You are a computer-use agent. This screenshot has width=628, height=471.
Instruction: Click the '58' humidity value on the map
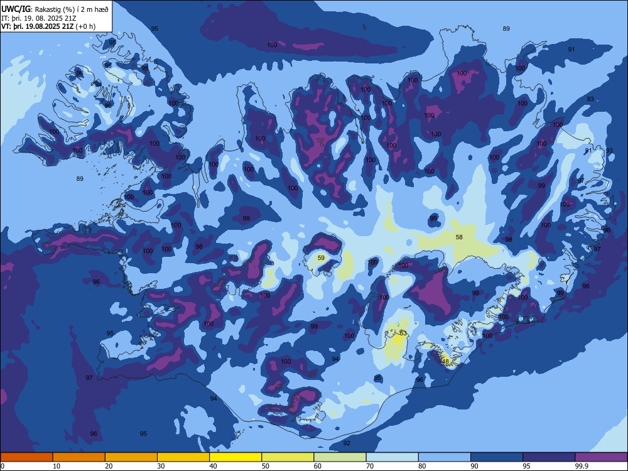click(459, 237)
